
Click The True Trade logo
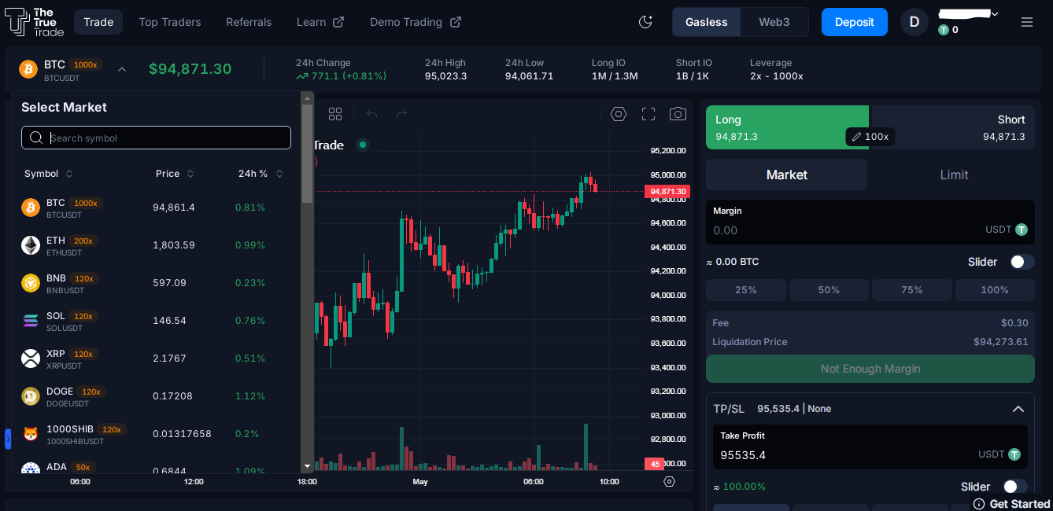click(34, 22)
